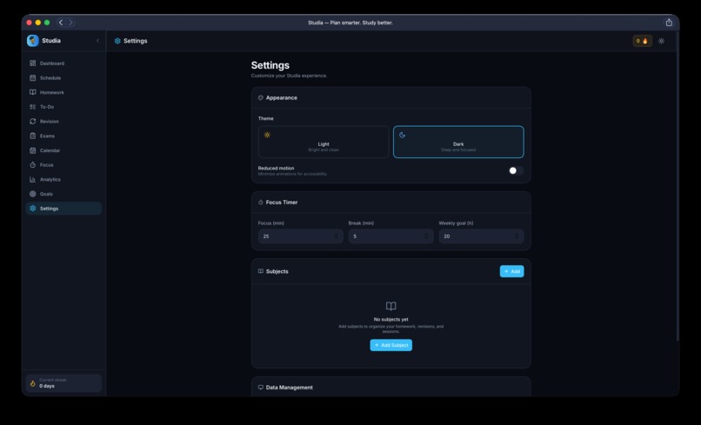
Task: Click the Appearance palette icon
Action: [261, 97]
